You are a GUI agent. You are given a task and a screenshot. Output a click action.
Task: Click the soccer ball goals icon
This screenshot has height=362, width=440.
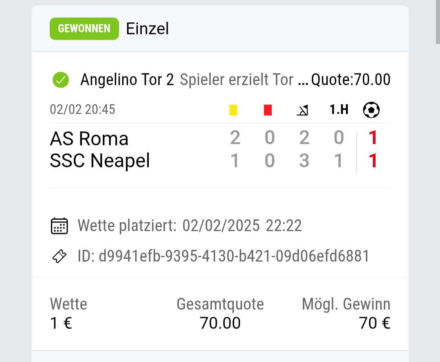[x=371, y=110]
